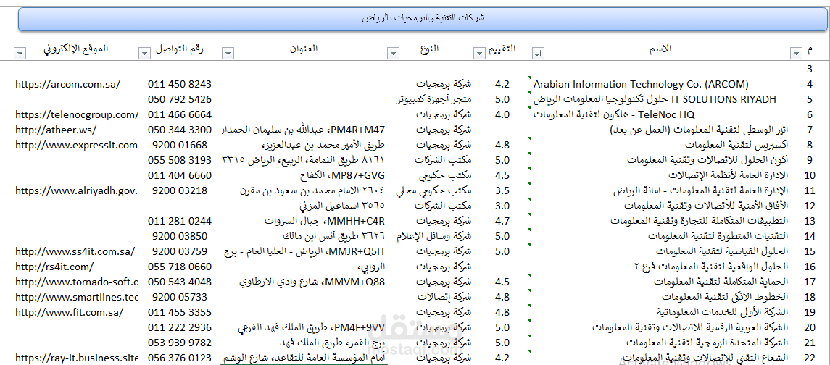The image size is (830, 365).
Task: Open the http://www.expressit.com link
Action: (76, 146)
